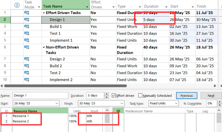
Task: Click the horizontal scrollbar left arrow
Action: click(2, 86)
